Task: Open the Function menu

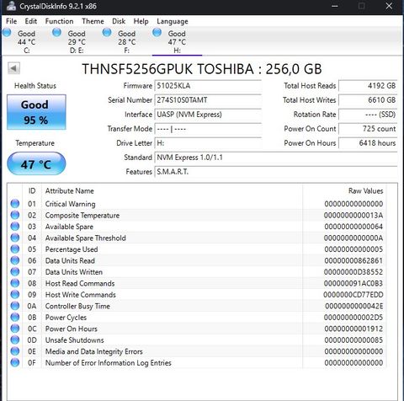Action: (x=59, y=21)
